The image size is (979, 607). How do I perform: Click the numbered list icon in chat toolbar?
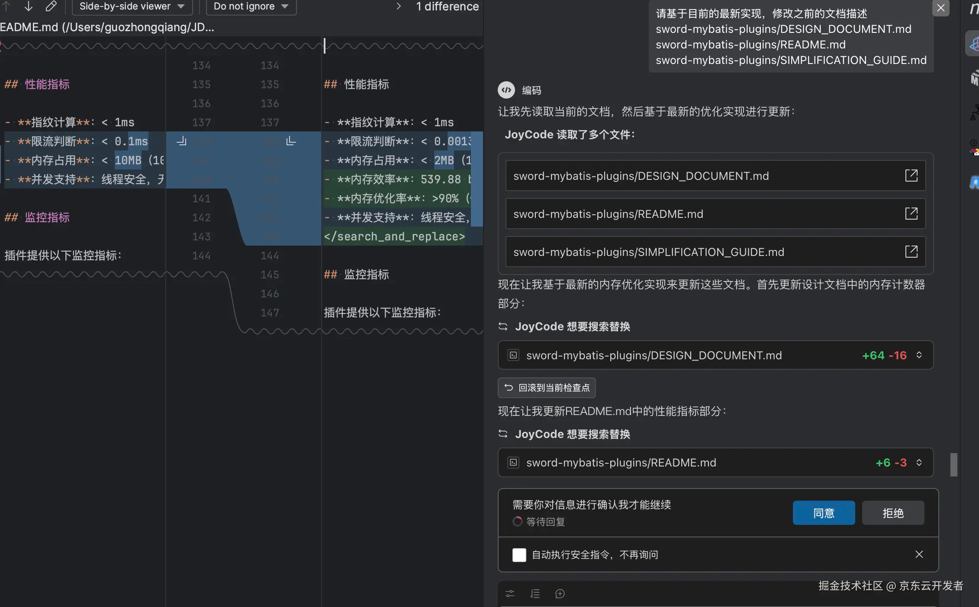pyautogui.click(x=535, y=594)
